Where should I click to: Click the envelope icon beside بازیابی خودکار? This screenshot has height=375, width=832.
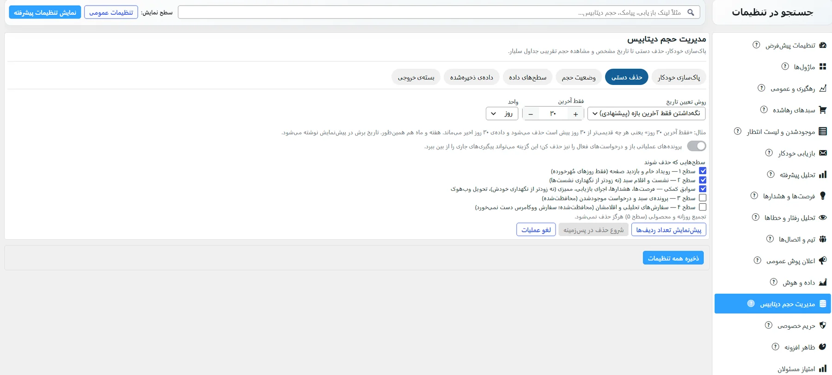[823, 153]
